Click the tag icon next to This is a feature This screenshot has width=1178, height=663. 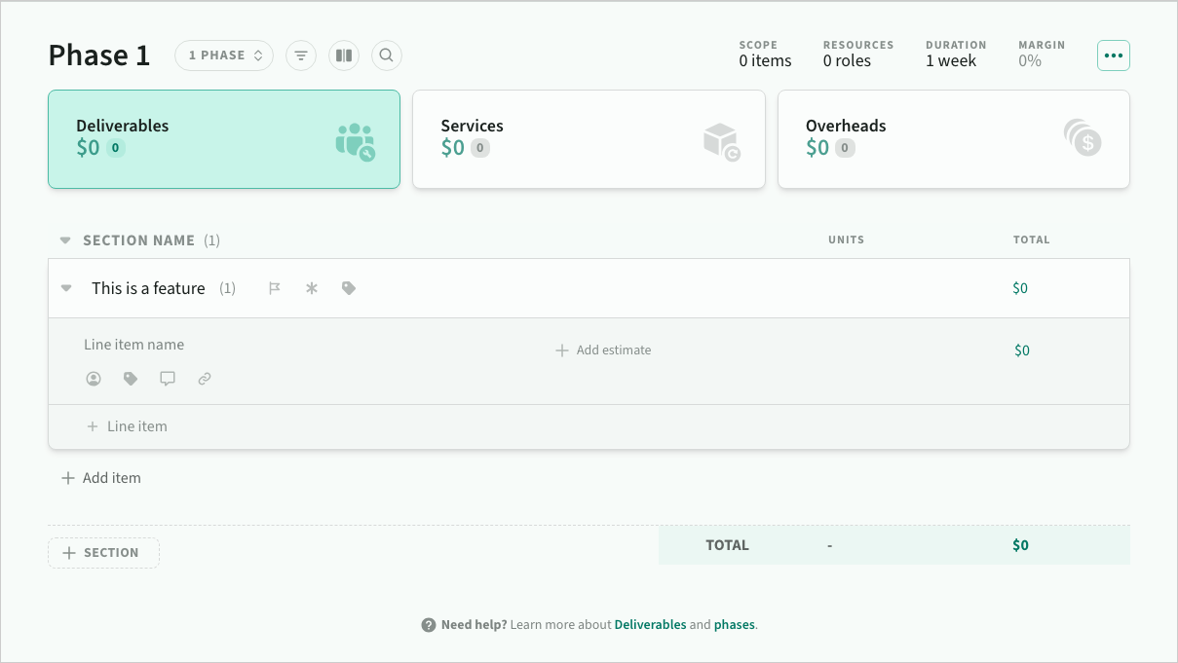[x=349, y=288]
